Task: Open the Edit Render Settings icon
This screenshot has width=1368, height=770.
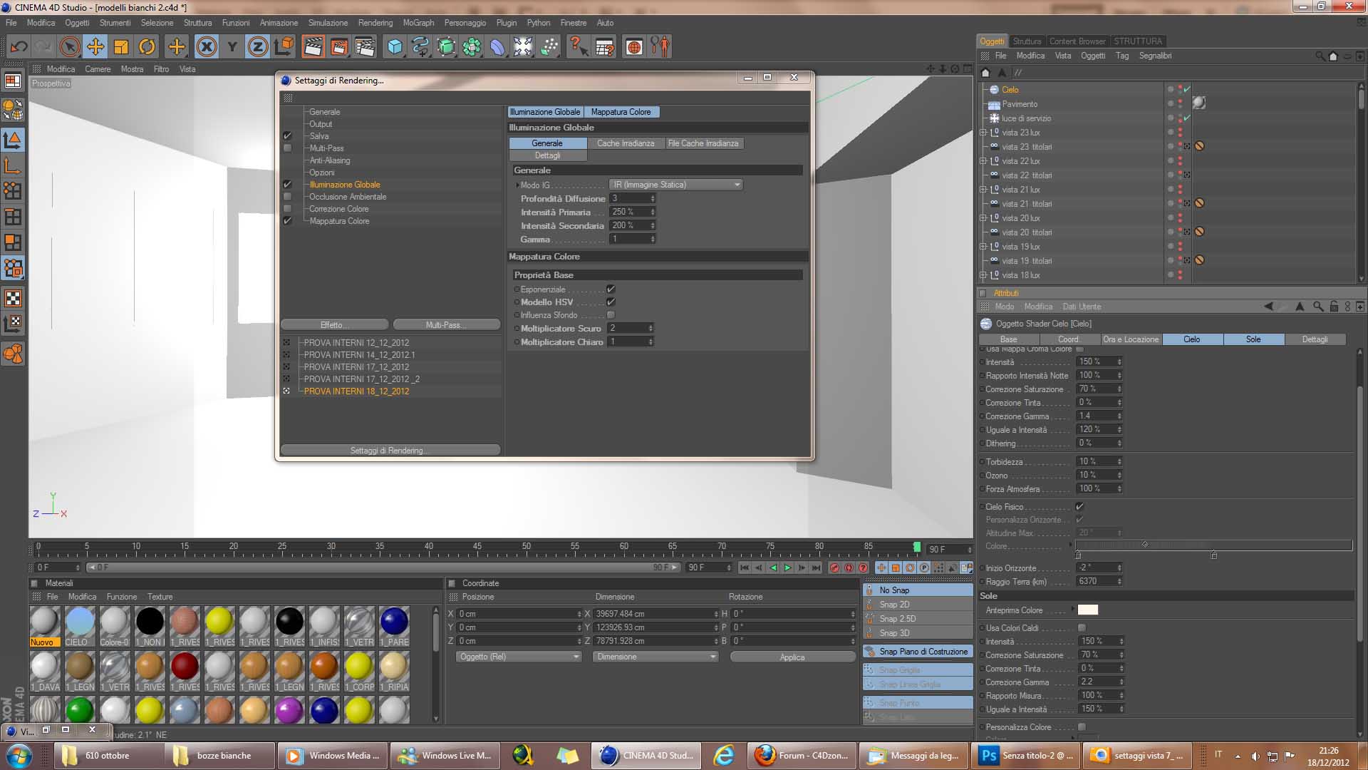Action: pyautogui.click(x=364, y=47)
